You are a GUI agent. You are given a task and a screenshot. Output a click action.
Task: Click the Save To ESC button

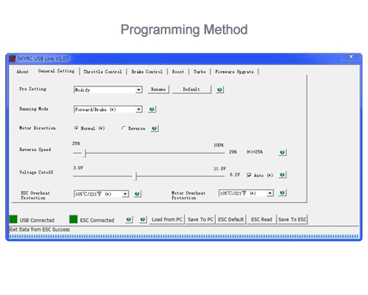click(x=292, y=219)
